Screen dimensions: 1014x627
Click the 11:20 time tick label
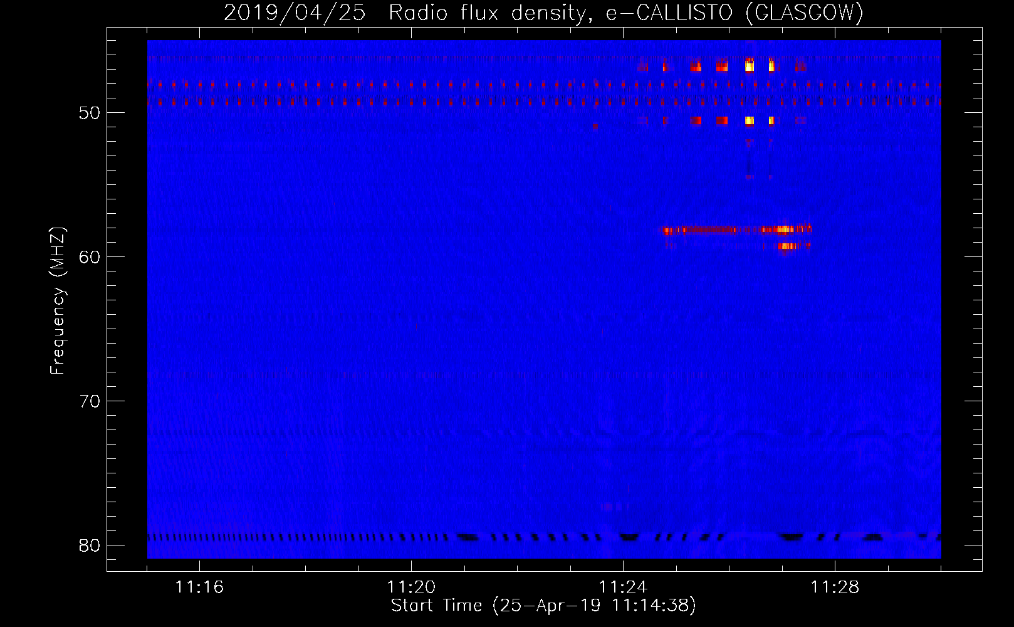pos(411,587)
